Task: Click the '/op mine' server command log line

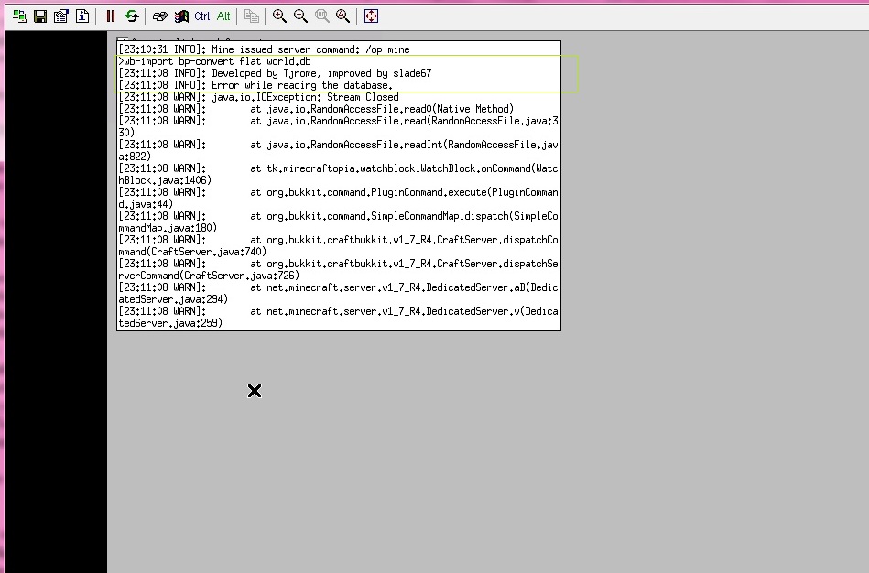Action: 265,49
